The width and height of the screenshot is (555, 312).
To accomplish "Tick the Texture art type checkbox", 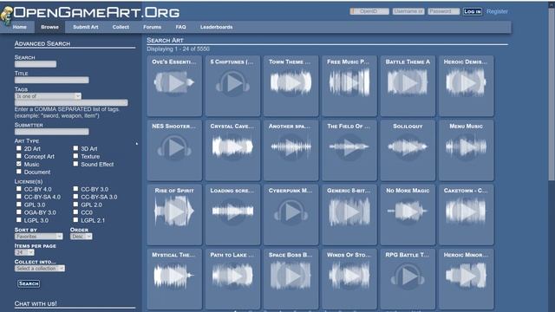I will 75,156.
